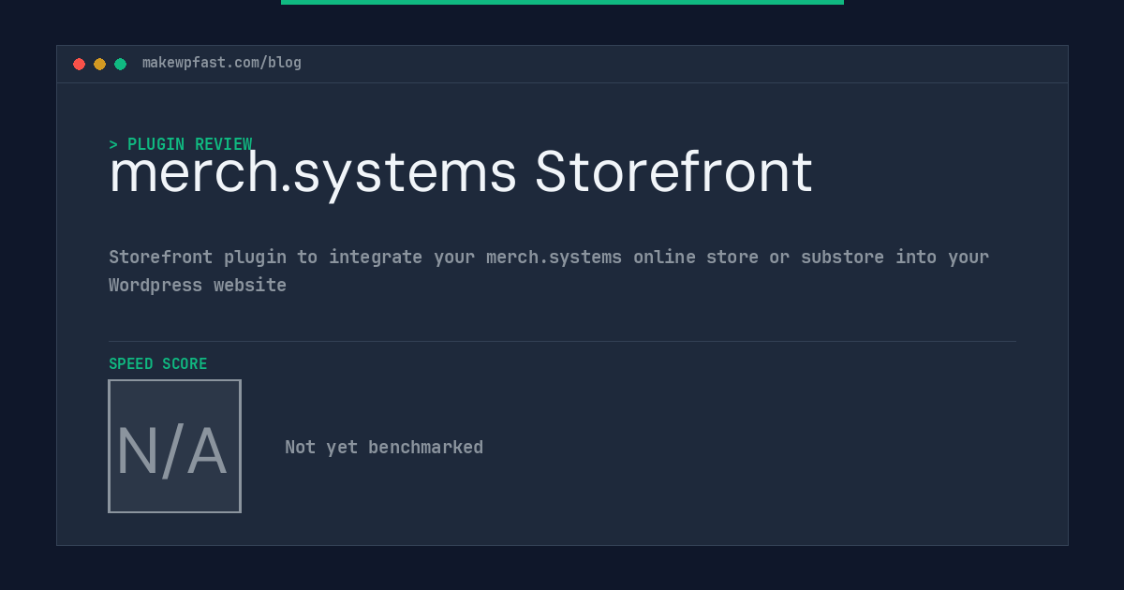Click the 'Not yet benchmarked' text
The width and height of the screenshot is (1124, 590).
384,447
